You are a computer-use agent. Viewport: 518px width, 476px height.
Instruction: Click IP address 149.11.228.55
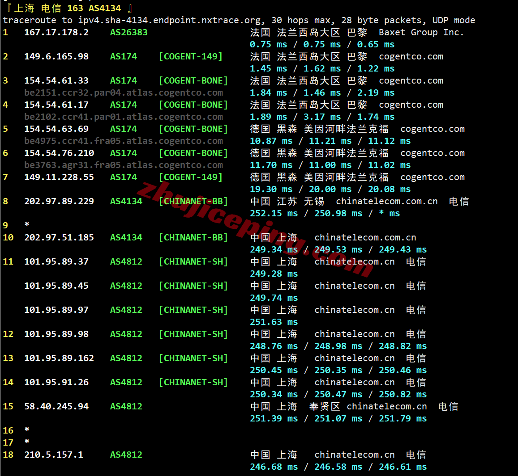[x=59, y=177]
